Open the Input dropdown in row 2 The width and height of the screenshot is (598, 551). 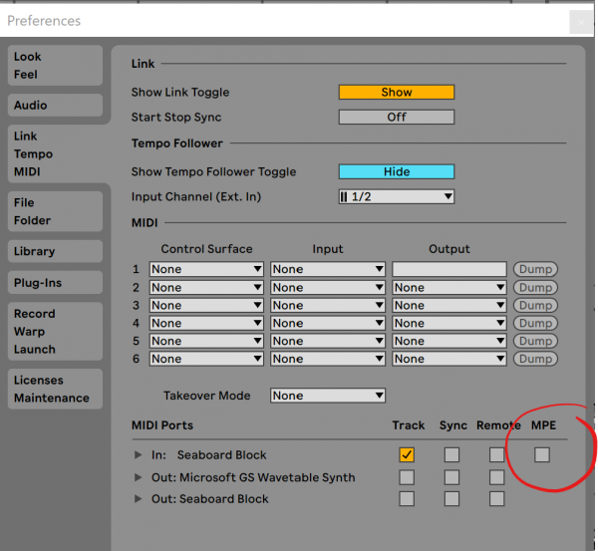pyautogui.click(x=328, y=287)
